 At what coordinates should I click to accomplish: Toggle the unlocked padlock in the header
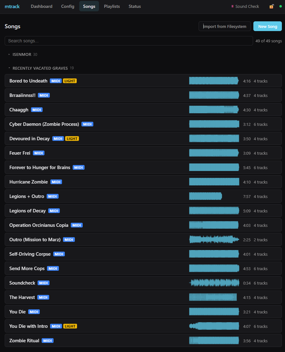click(271, 6)
